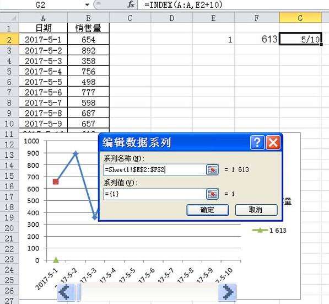
Task: Click the Name Box showing G2
Action: click(x=40, y=4)
